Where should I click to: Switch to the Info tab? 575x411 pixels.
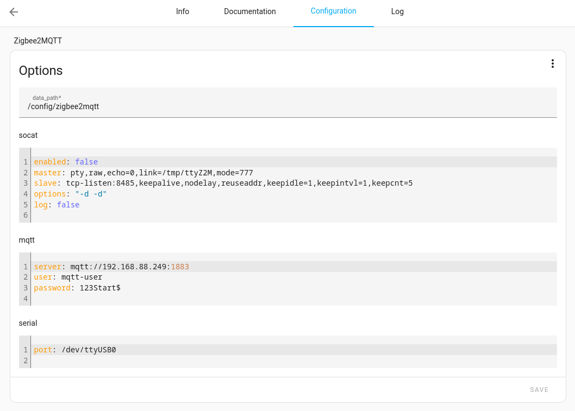[183, 11]
